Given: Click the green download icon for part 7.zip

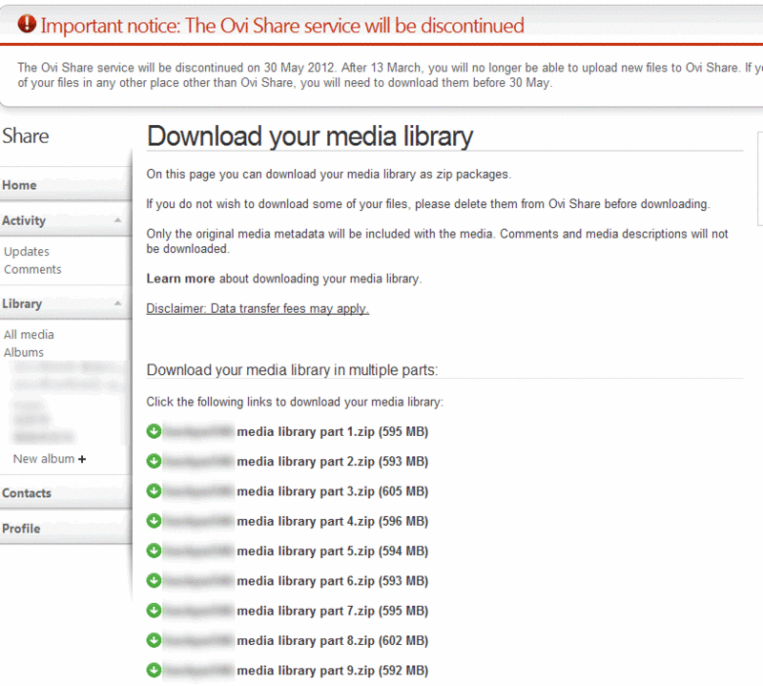Looking at the screenshot, I should click(154, 611).
